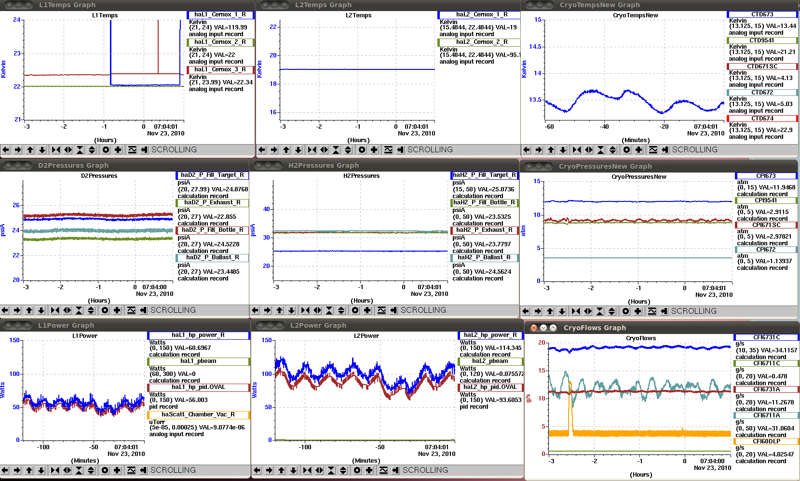
Task: Pan up in the L1Temps graph toolbar
Action: [x=30, y=150]
